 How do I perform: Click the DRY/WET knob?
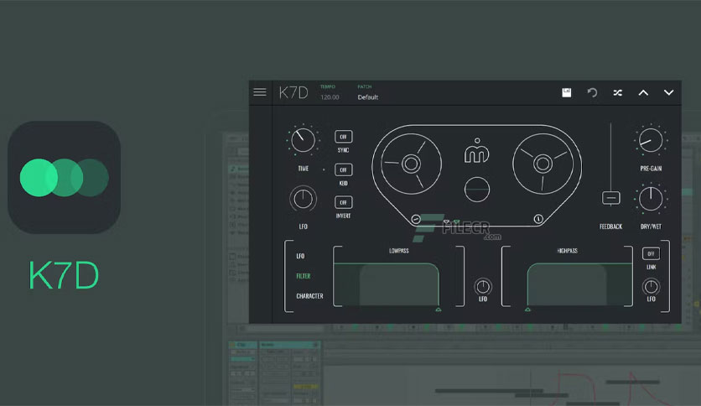651,199
